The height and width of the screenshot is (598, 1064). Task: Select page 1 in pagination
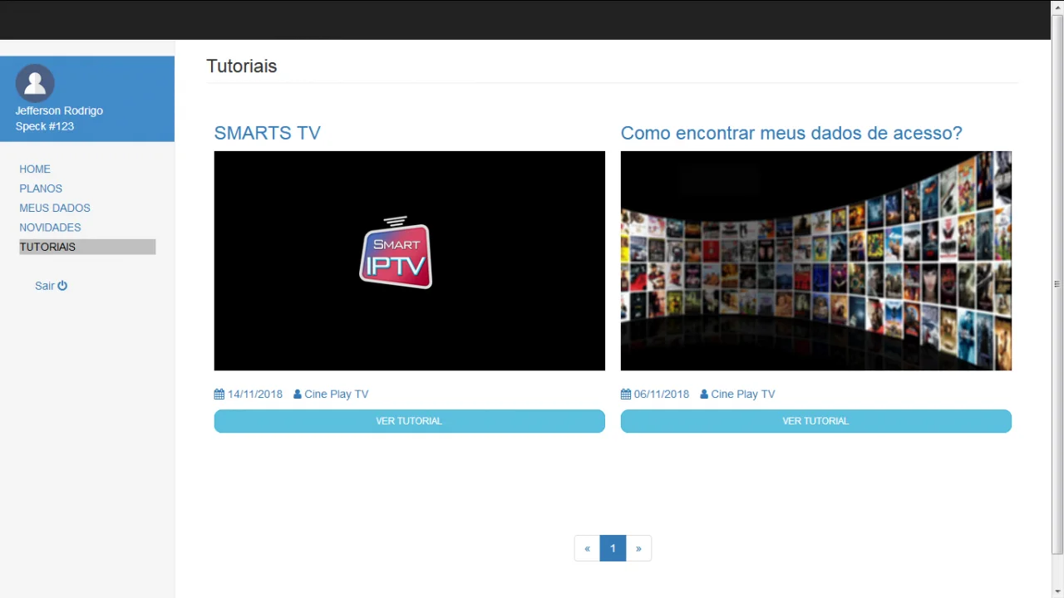point(613,548)
